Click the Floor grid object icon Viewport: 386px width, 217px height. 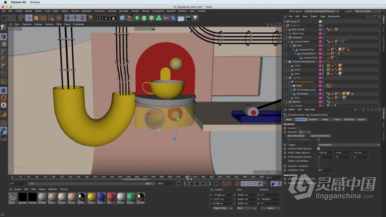(181, 18)
